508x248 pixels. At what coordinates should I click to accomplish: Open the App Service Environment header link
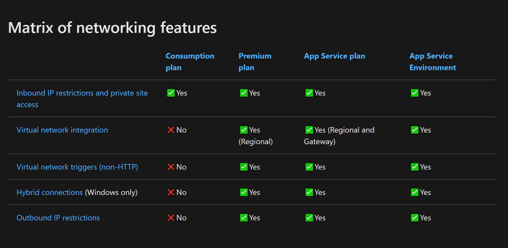pyautogui.click(x=433, y=62)
